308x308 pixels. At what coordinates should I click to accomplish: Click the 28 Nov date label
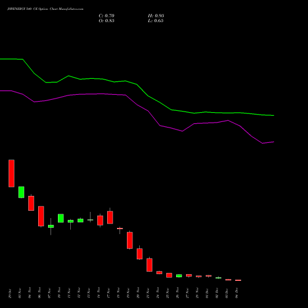(x=197, y=293)
